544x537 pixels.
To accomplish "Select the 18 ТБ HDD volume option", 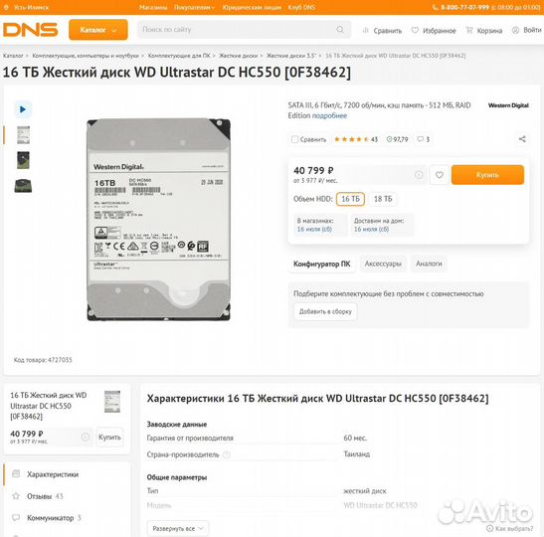I will coord(383,199).
